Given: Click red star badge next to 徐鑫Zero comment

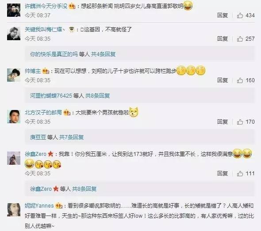Looking at the screenshot, I should pos(50,154).
